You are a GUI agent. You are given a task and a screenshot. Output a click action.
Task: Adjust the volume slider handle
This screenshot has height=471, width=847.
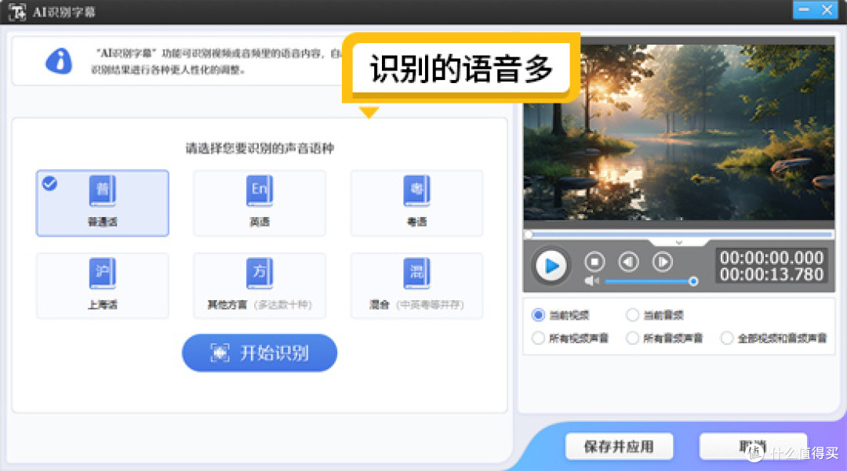pos(693,281)
